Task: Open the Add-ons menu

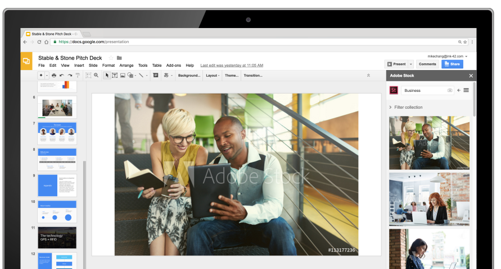Action: coord(174,65)
